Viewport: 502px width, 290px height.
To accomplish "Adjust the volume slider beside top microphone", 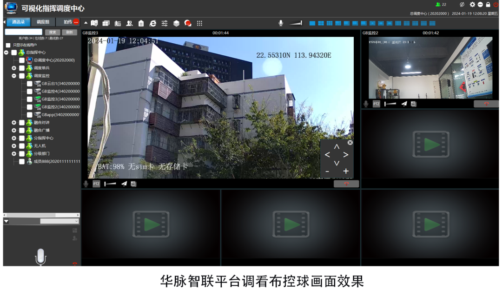I will (x=295, y=23).
